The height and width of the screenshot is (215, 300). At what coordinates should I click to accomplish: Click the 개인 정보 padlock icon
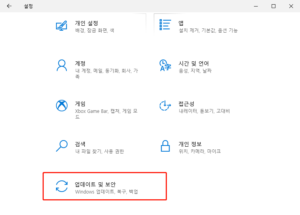[x=165, y=146]
